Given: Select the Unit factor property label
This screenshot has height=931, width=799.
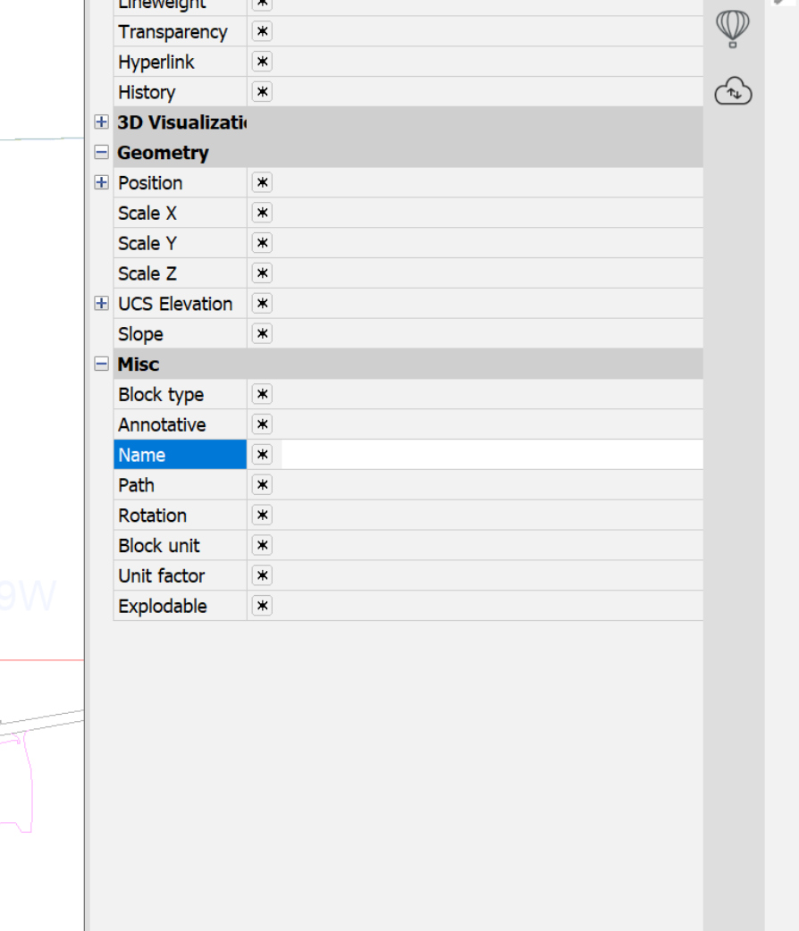Looking at the screenshot, I should pos(162,576).
